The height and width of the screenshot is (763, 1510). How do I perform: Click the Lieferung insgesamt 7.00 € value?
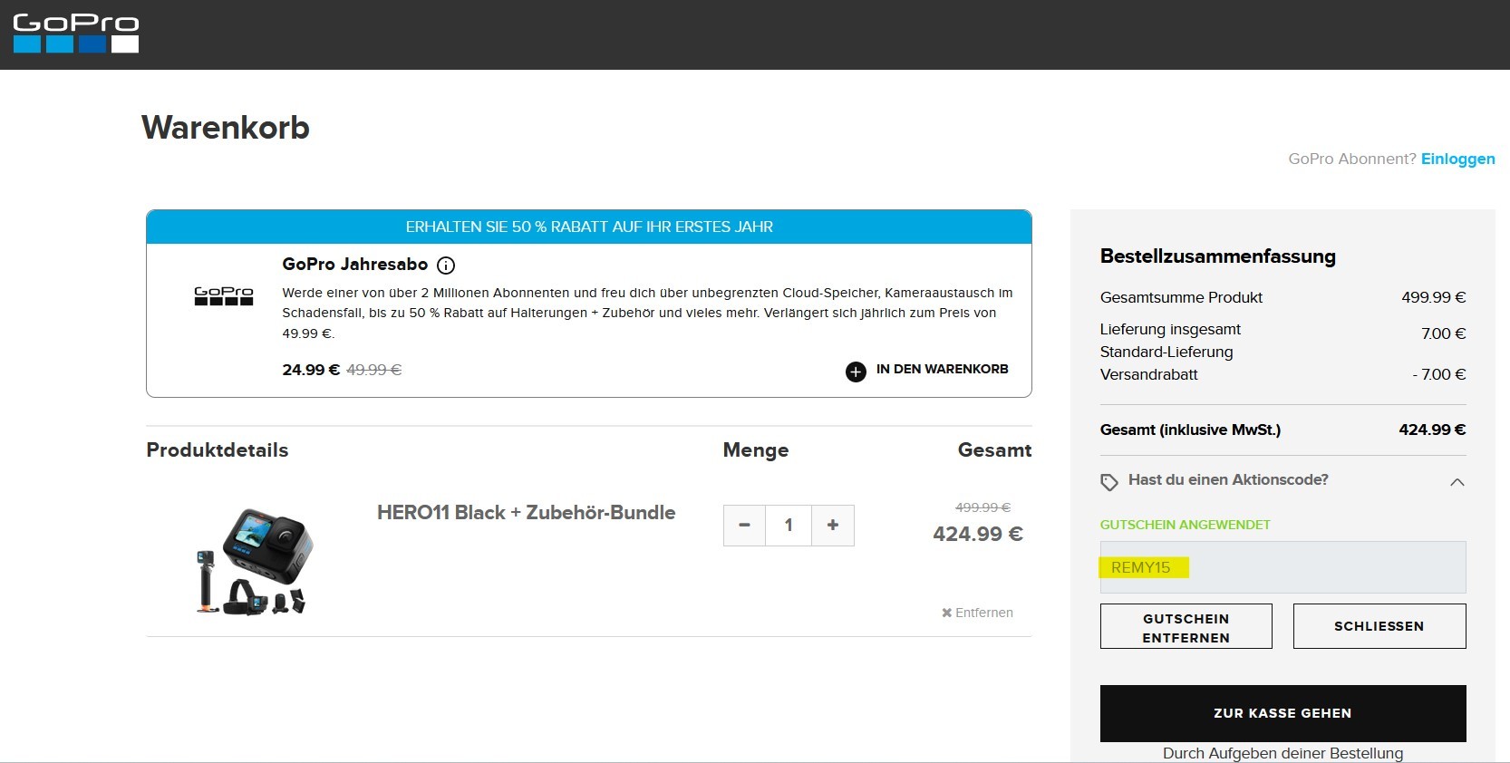tap(1443, 333)
